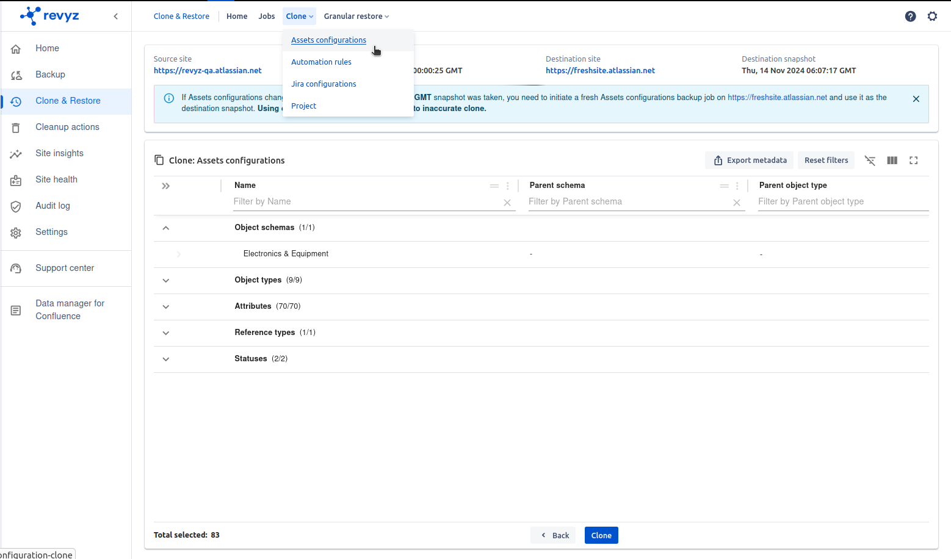951x559 pixels.
Task: Click the blue Clone button
Action: pyautogui.click(x=601, y=535)
